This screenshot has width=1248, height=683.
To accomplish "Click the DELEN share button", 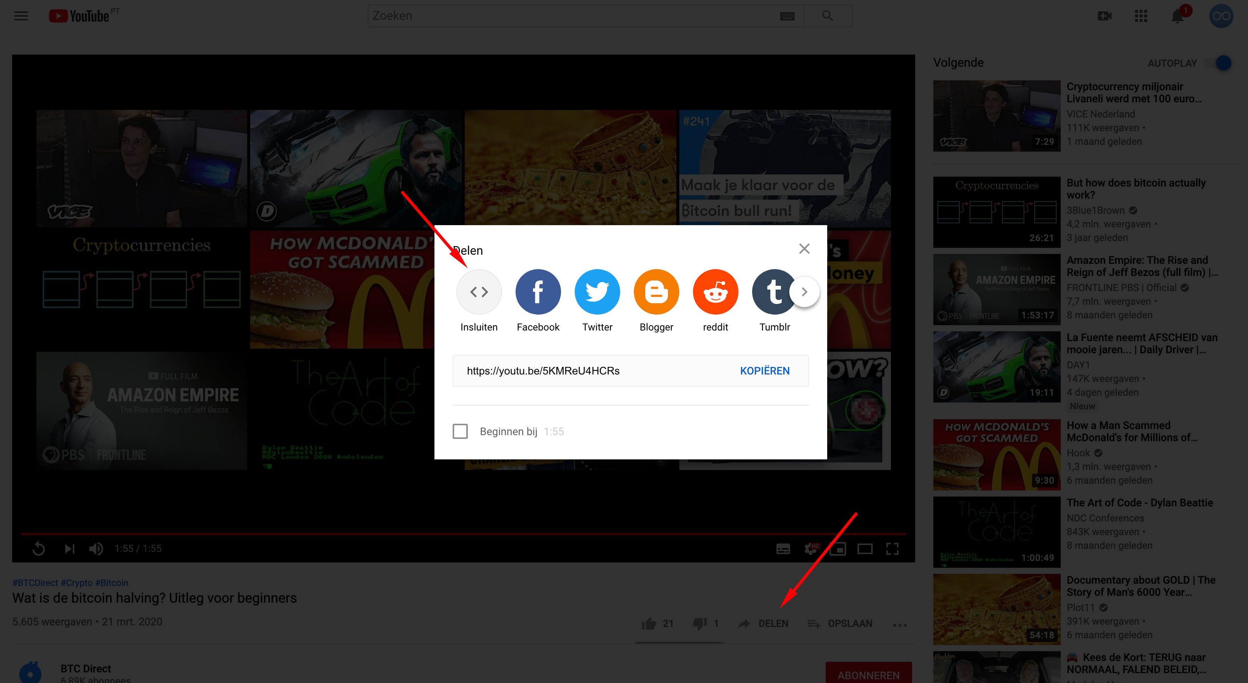I will coord(763,623).
